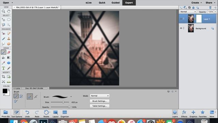
Task: Select the Paint Bucket tool
Action: pos(3,58)
